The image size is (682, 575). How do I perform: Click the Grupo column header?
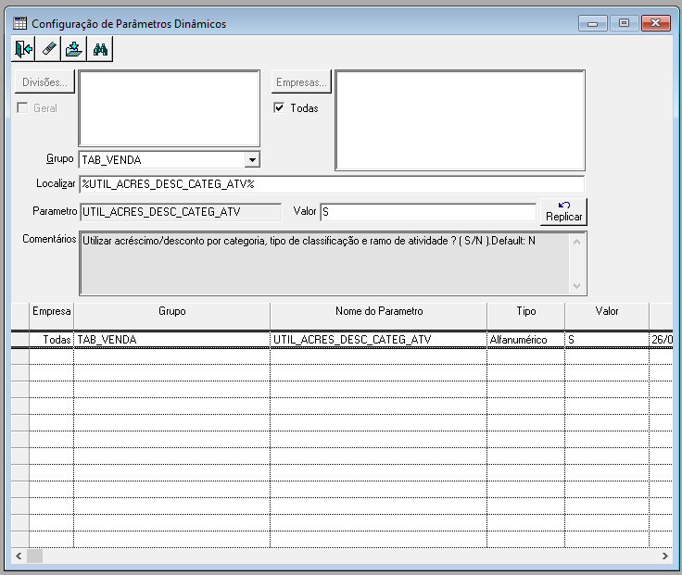pos(171,316)
